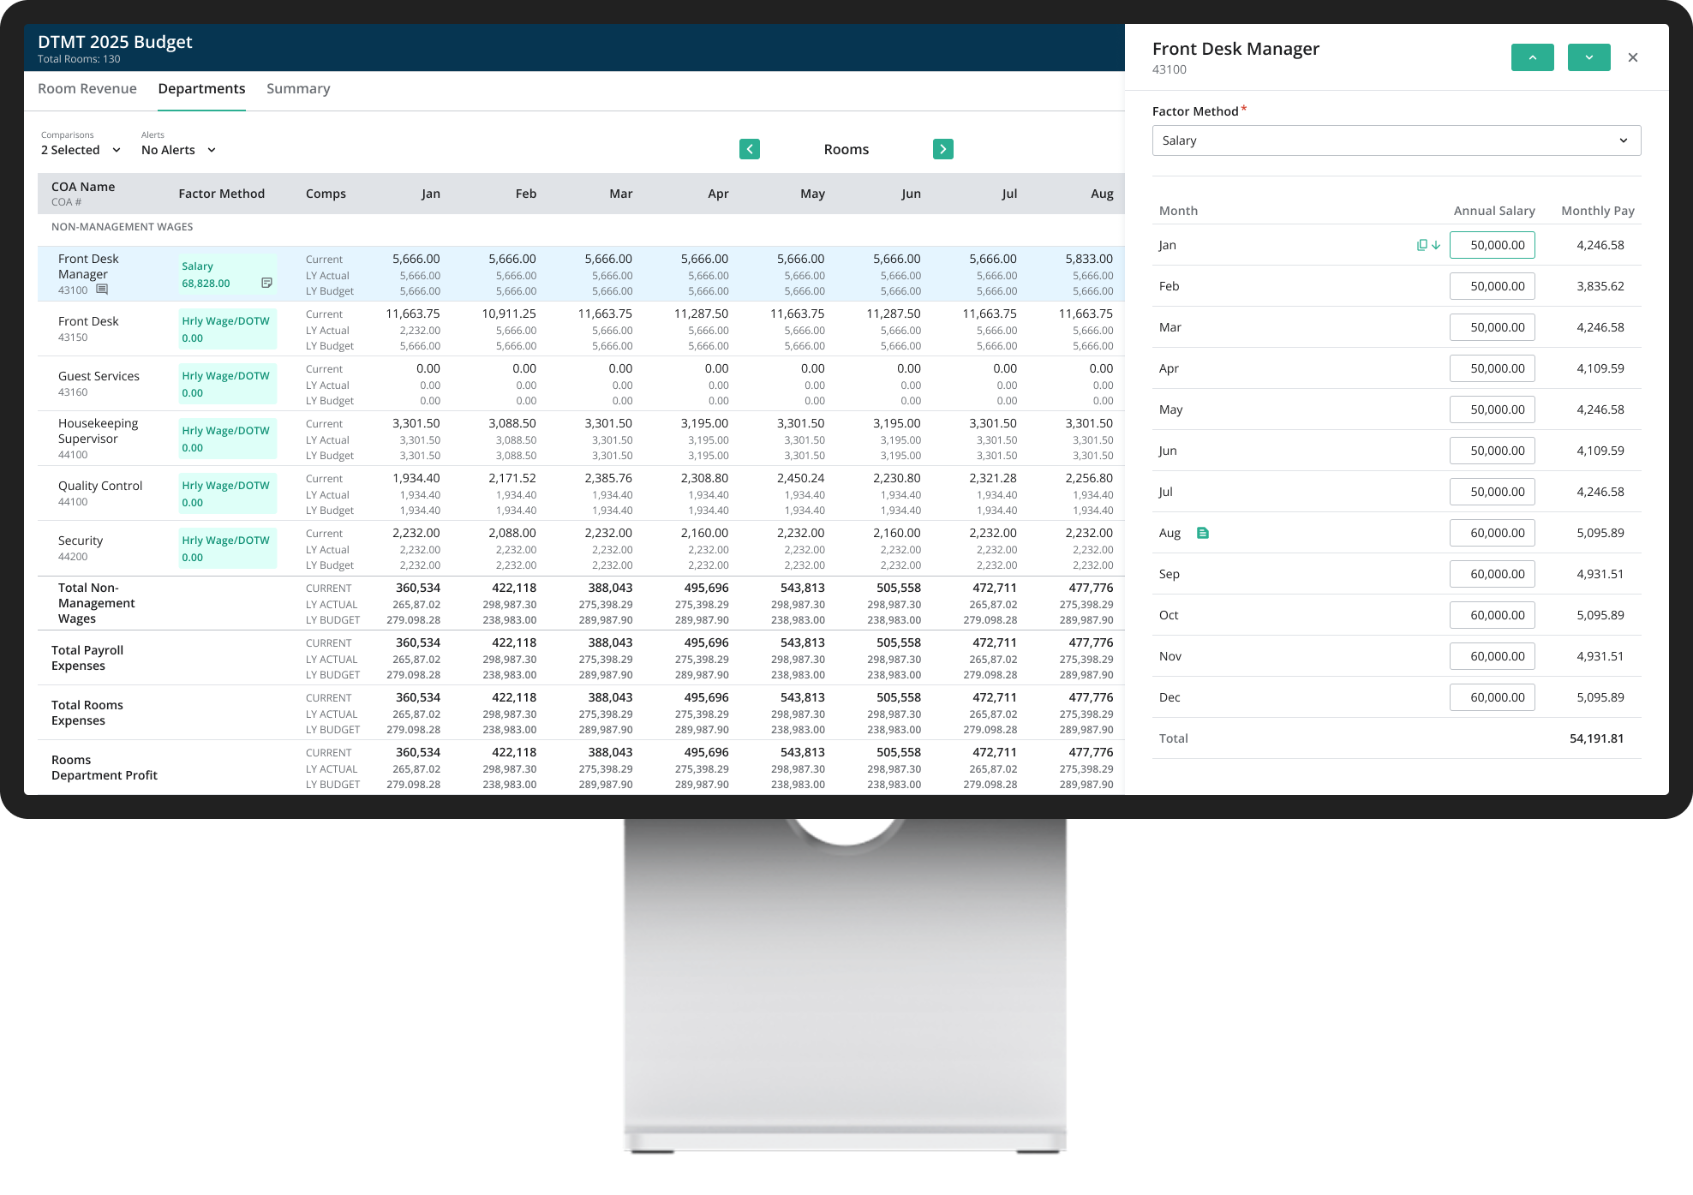Select the Housekeeping Supervisor row name

[98, 431]
